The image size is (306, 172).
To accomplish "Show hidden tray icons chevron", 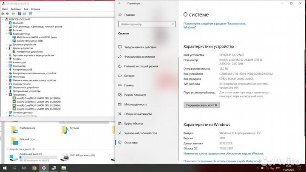I will [x=258, y=168].
